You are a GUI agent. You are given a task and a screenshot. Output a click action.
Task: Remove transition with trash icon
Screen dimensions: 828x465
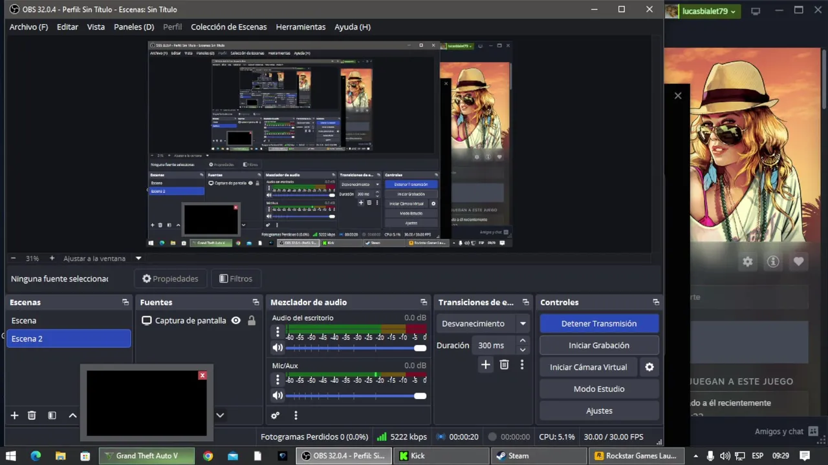point(504,365)
